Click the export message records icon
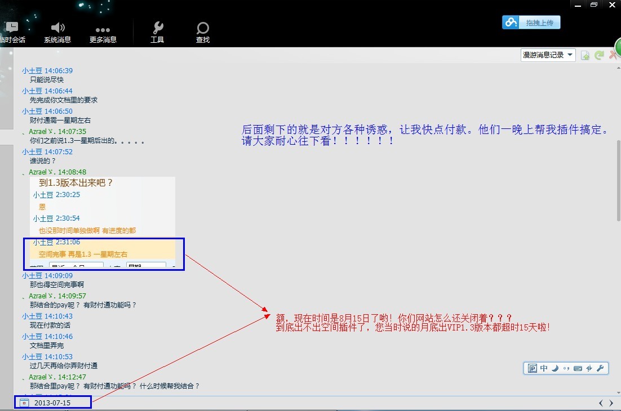The image size is (621, 411). point(585,55)
